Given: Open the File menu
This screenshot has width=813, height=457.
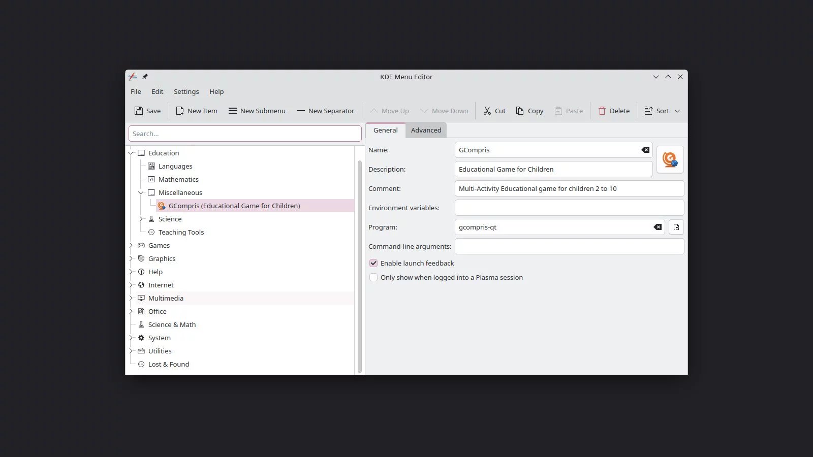Looking at the screenshot, I should click(x=136, y=91).
